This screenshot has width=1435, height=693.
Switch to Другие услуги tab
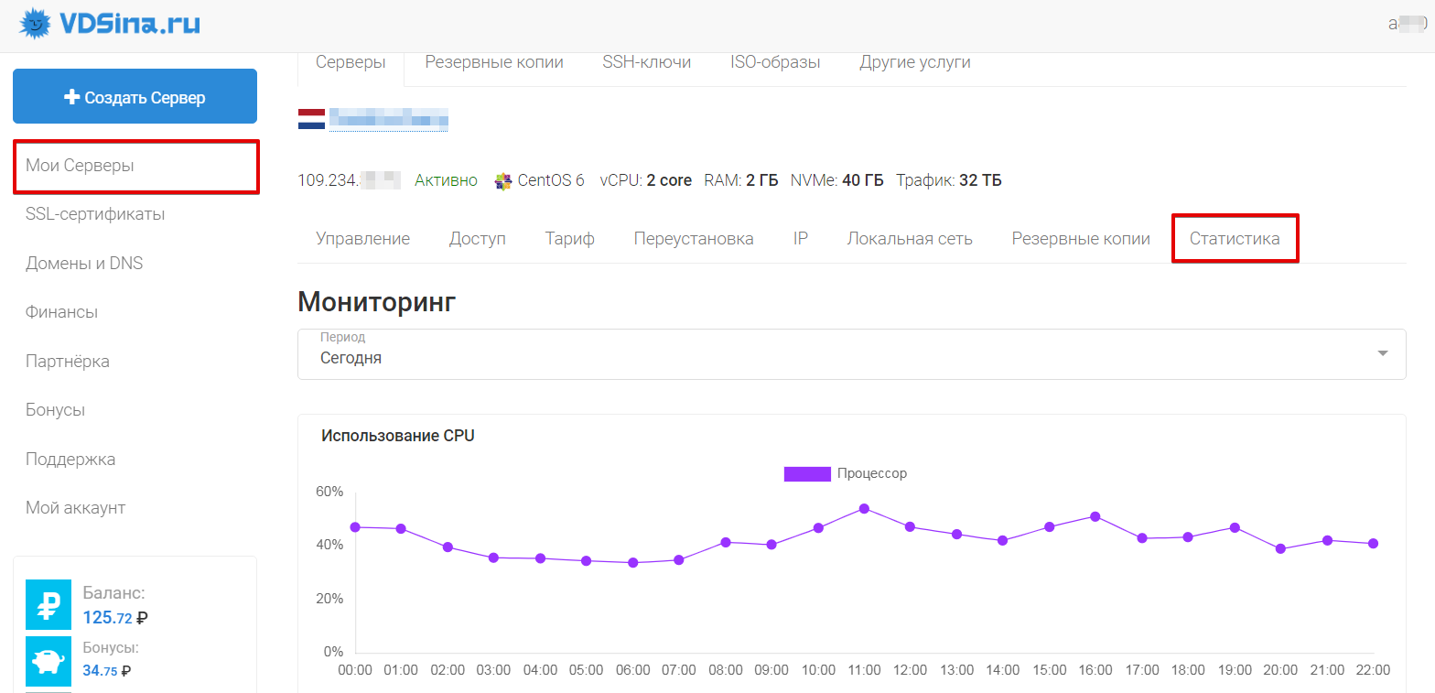pyautogui.click(x=915, y=63)
